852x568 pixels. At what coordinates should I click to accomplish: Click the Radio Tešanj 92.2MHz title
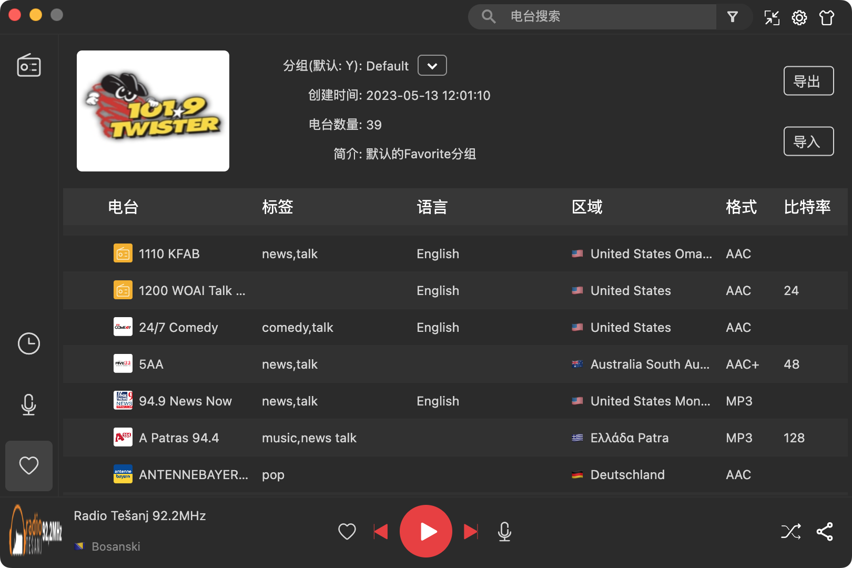click(x=140, y=516)
